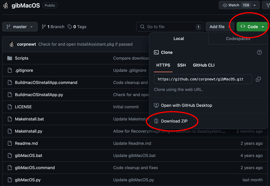Click Open with GitHub Desktop
The image size is (270, 186).
point(186,105)
